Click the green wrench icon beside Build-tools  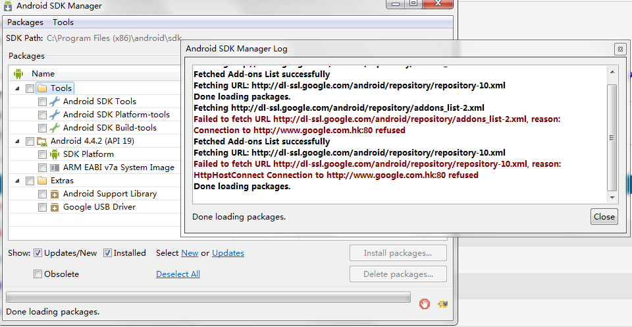pyautogui.click(x=55, y=128)
